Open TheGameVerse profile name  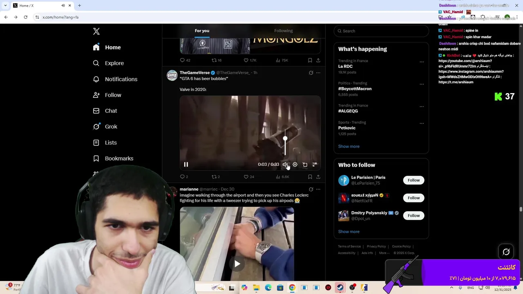pyautogui.click(x=194, y=73)
